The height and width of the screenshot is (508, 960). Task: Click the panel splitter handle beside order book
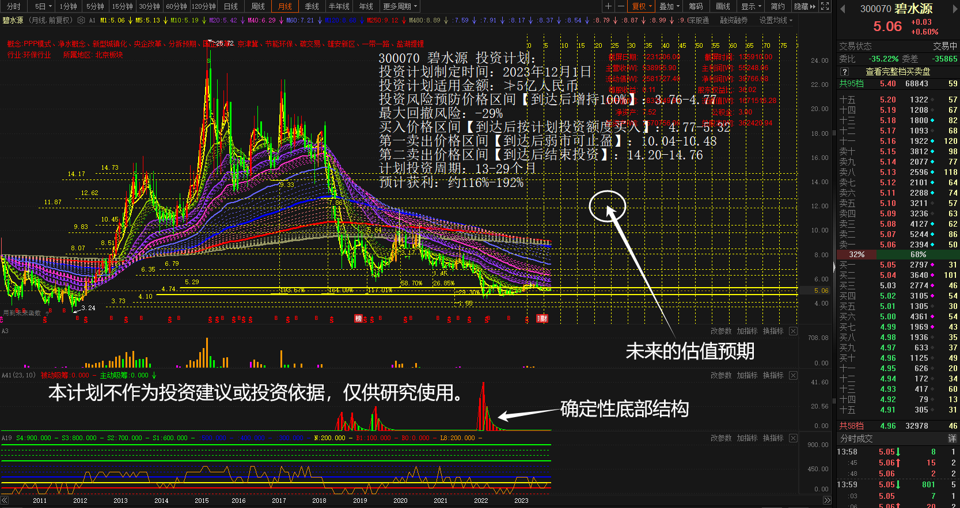pyautogui.click(x=834, y=267)
